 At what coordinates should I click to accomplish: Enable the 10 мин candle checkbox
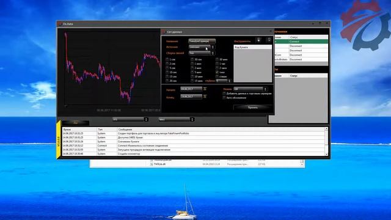click(192, 76)
